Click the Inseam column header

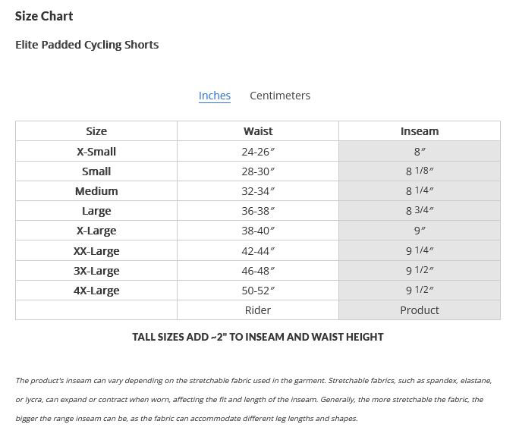pyautogui.click(x=420, y=131)
